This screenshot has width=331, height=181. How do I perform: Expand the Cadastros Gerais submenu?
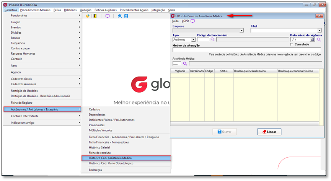(x=79, y=78)
